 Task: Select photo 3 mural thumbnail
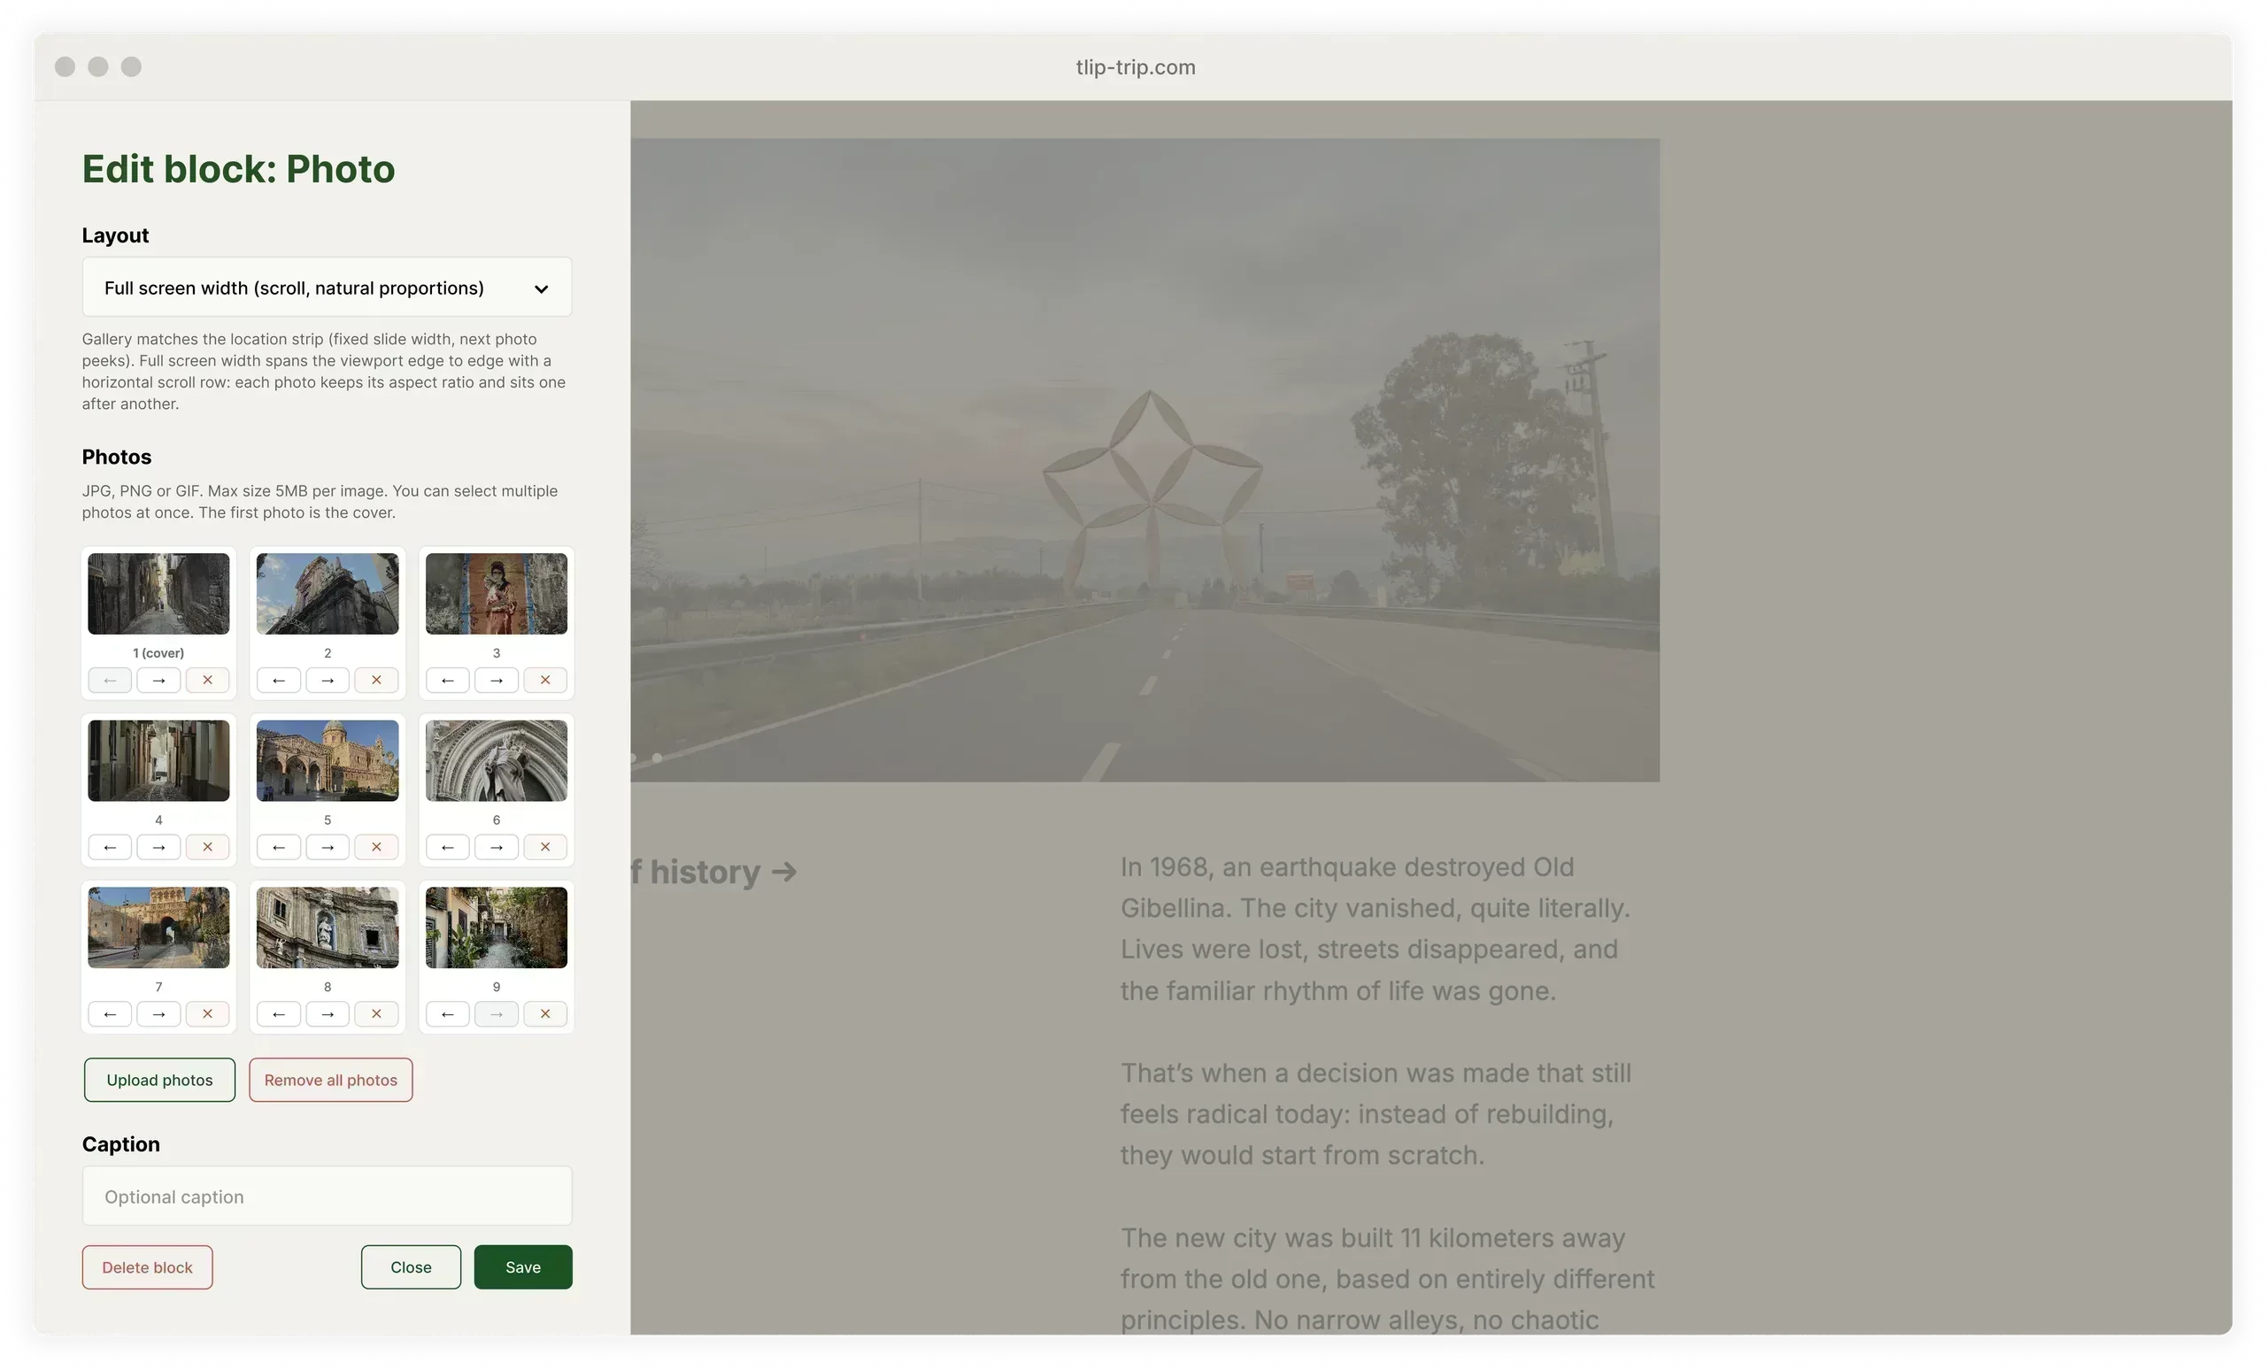coord(497,594)
